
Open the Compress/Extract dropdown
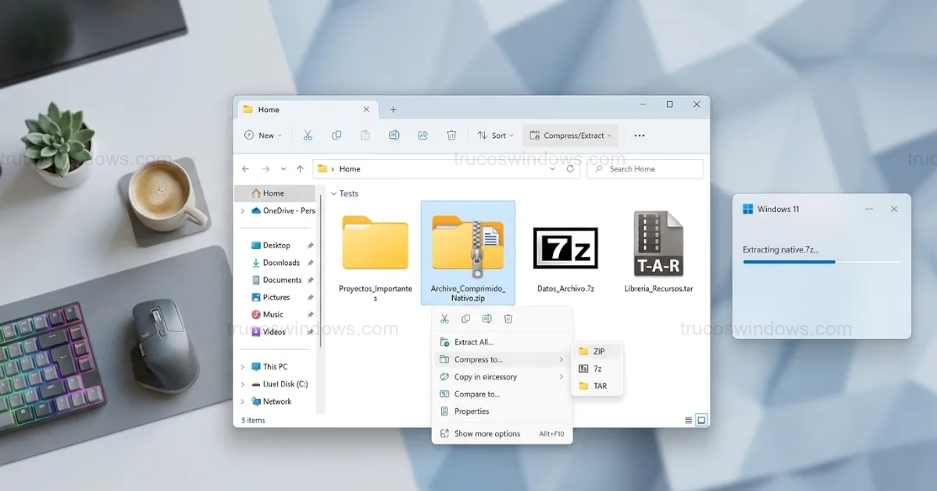pyautogui.click(x=571, y=136)
